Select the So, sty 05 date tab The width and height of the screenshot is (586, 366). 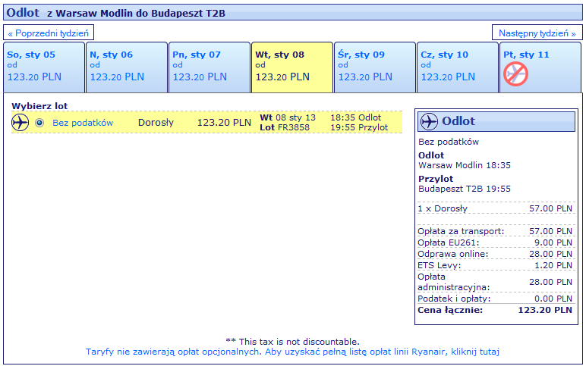pyautogui.click(x=43, y=67)
